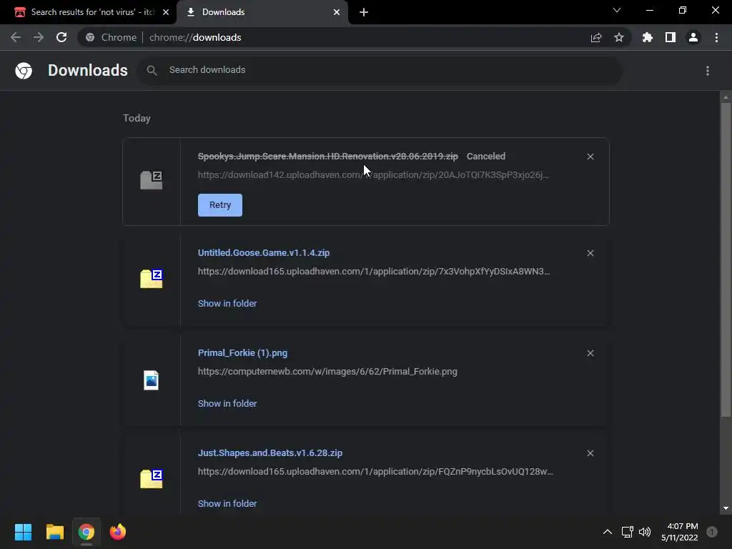Go back with the back arrow
The image size is (732, 549).
[16, 37]
